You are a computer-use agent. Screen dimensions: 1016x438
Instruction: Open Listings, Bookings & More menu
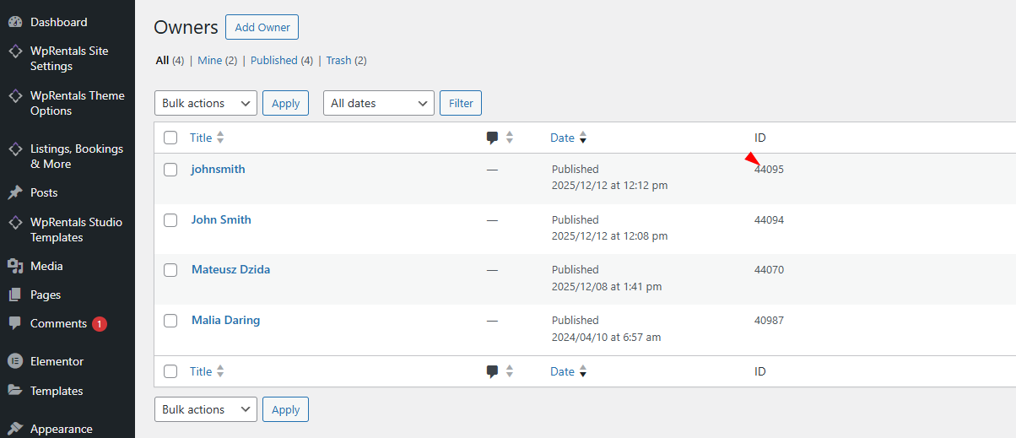click(76, 156)
